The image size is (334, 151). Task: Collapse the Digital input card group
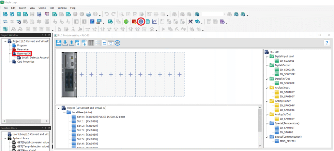click(x=266, y=57)
